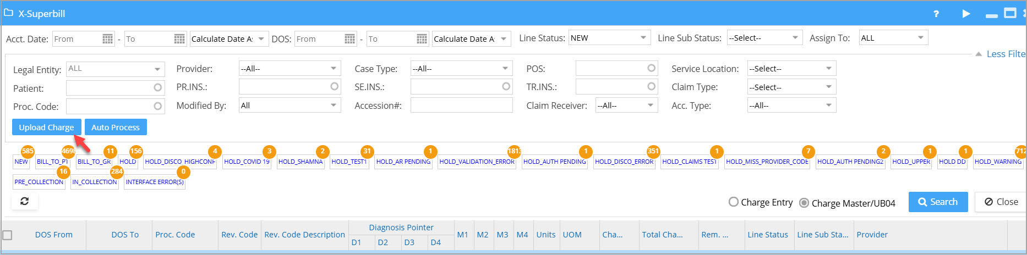1027x255 pixels.
Task: Click the Search button
Action: [x=937, y=202]
